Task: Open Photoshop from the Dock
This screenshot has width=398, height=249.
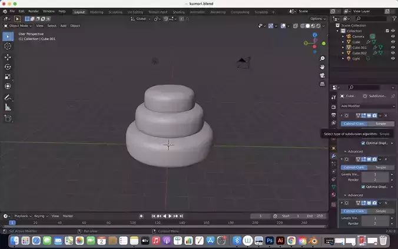Action: [x=270, y=241]
